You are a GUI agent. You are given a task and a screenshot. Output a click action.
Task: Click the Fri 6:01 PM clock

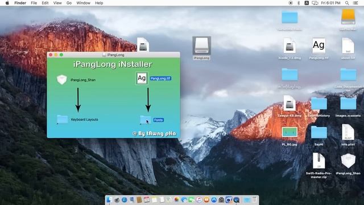331,3
